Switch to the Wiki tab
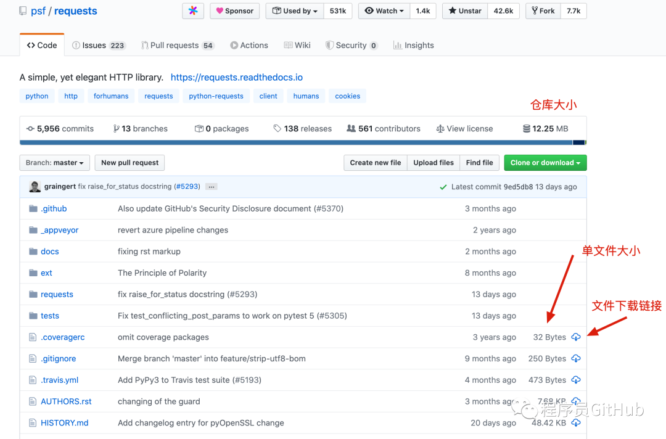Image resolution: width=666 pixels, height=439 pixels. point(297,46)
